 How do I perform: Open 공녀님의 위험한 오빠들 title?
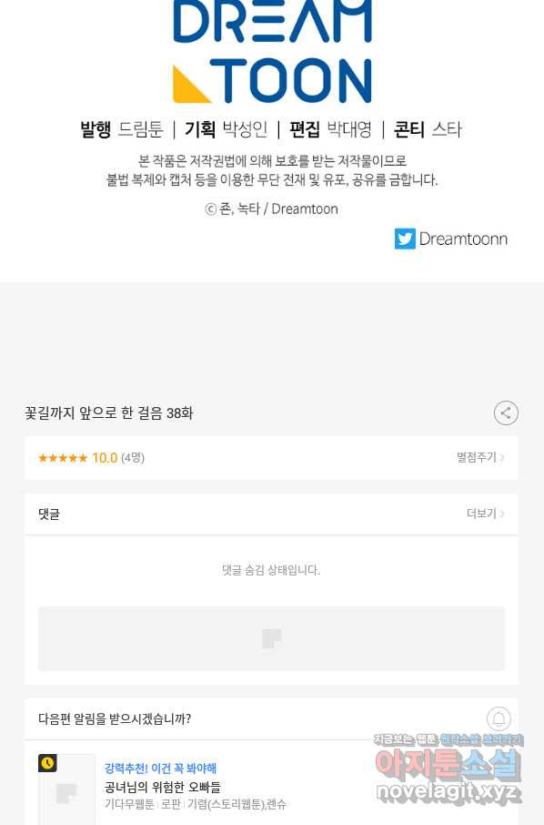tap(163, 787)
